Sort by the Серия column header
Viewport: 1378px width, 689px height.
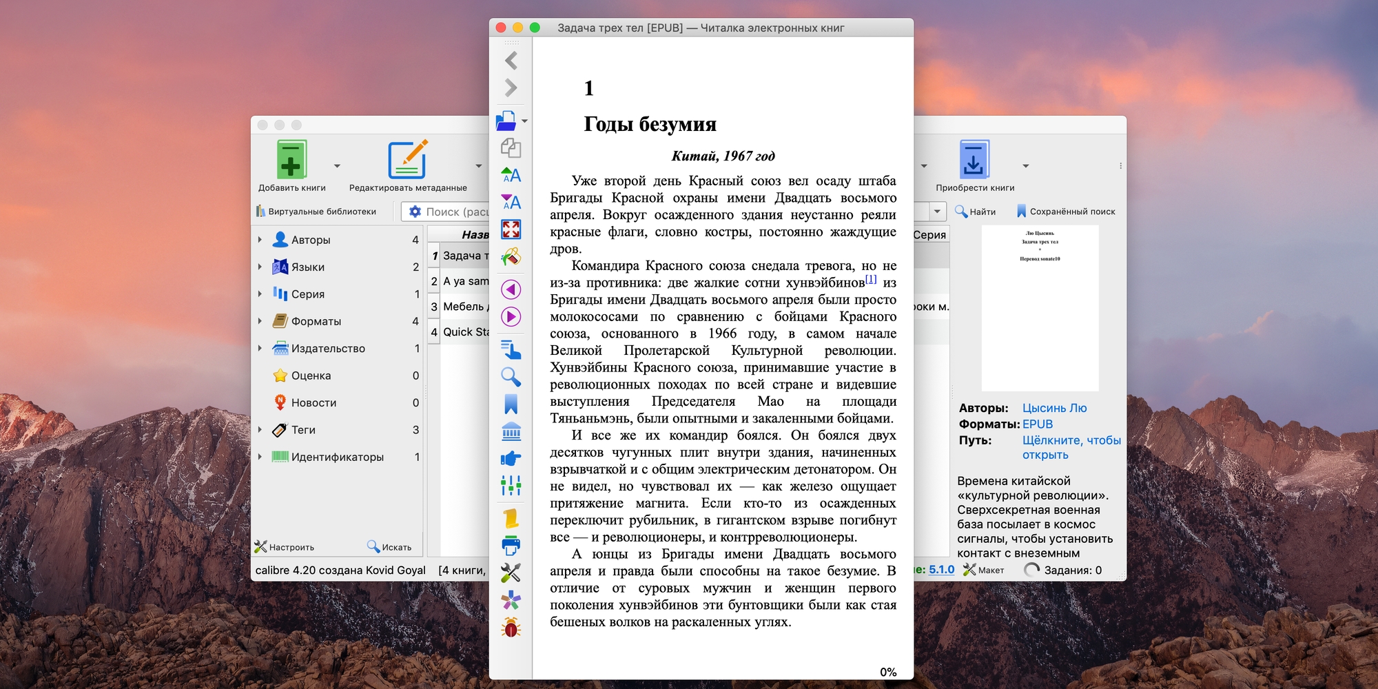coord(930,234)
